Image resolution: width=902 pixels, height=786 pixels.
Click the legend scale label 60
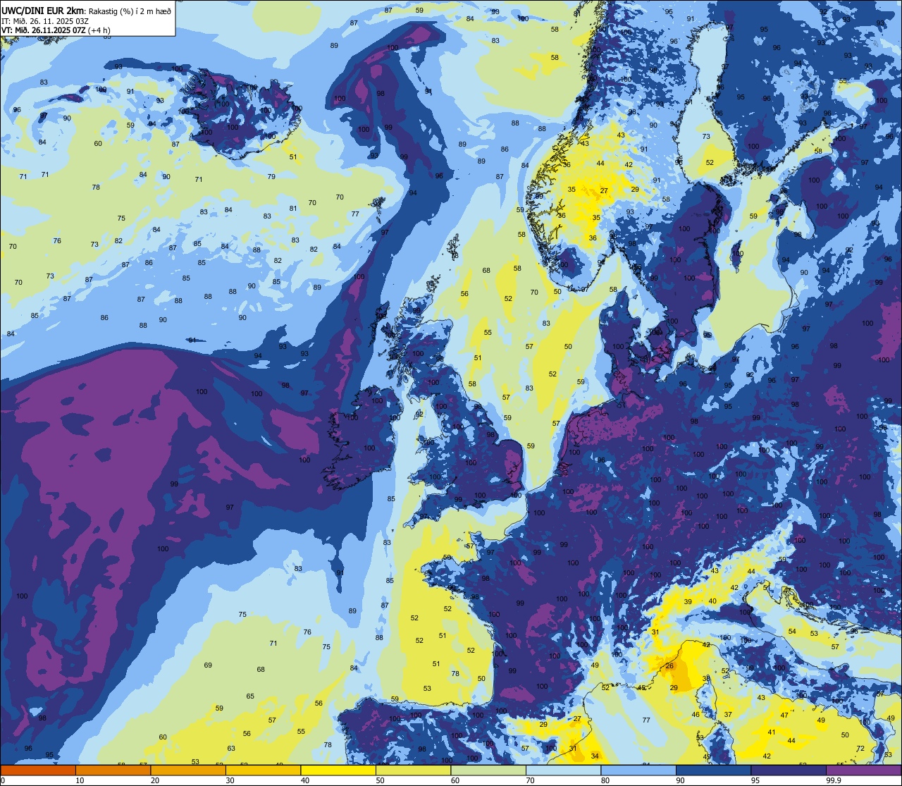pyautogui.click(x=455, y=780)
